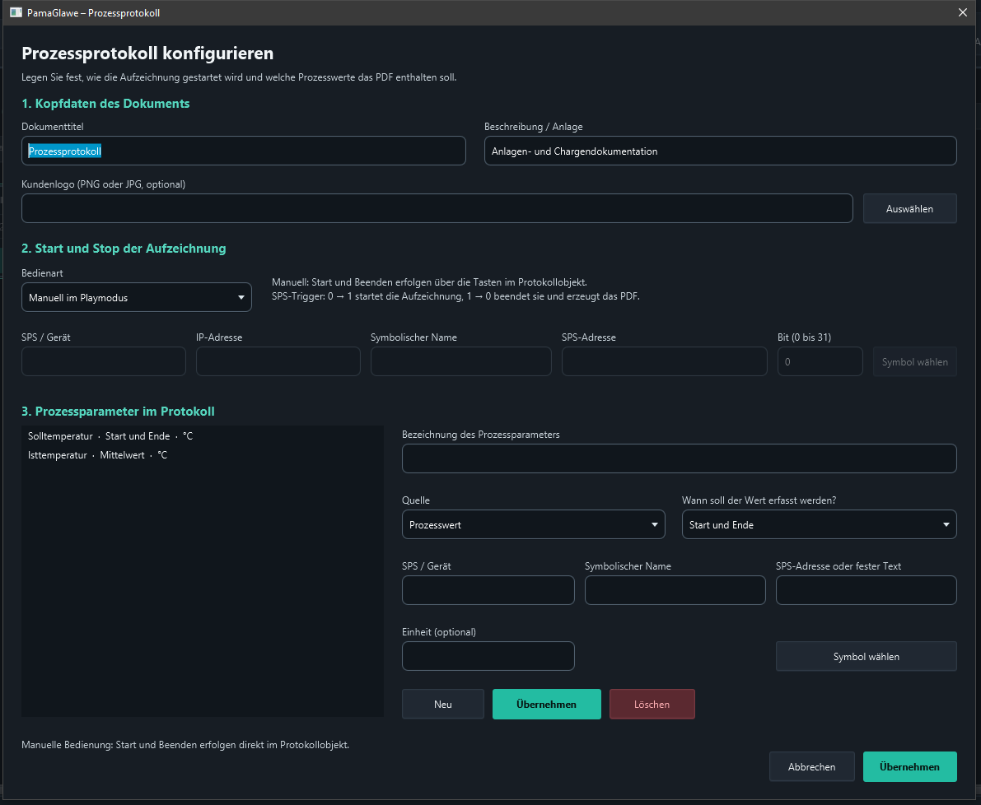Click the 'Manuelle Bedienung' status text at bottom

coord(185,745)
